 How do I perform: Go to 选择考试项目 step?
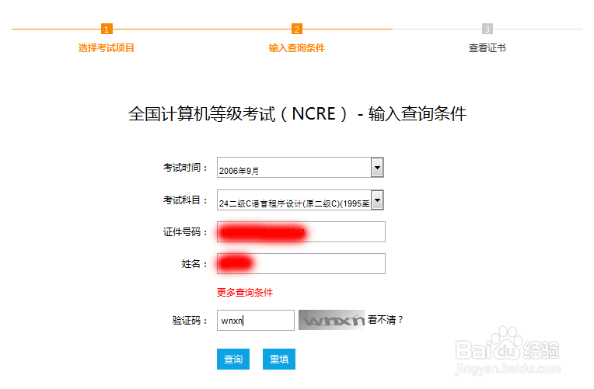(x=107, y=48)
